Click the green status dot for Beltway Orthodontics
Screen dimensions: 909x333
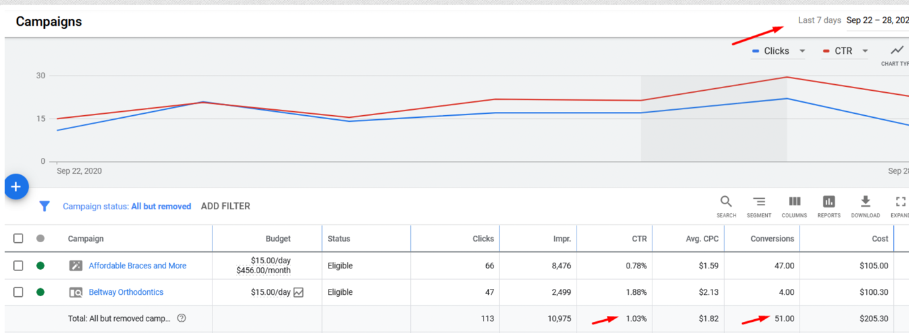(40, 292)
